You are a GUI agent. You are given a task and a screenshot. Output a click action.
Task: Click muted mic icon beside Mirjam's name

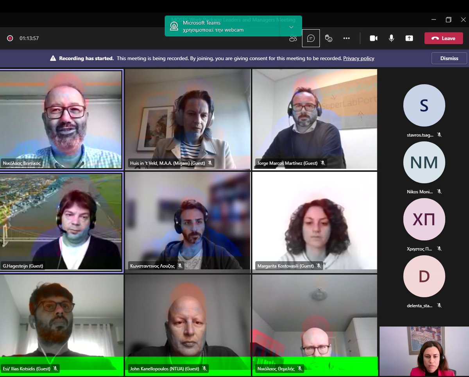tap(210, 163)
